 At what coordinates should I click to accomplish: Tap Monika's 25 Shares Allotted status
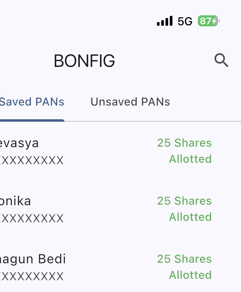184,209
